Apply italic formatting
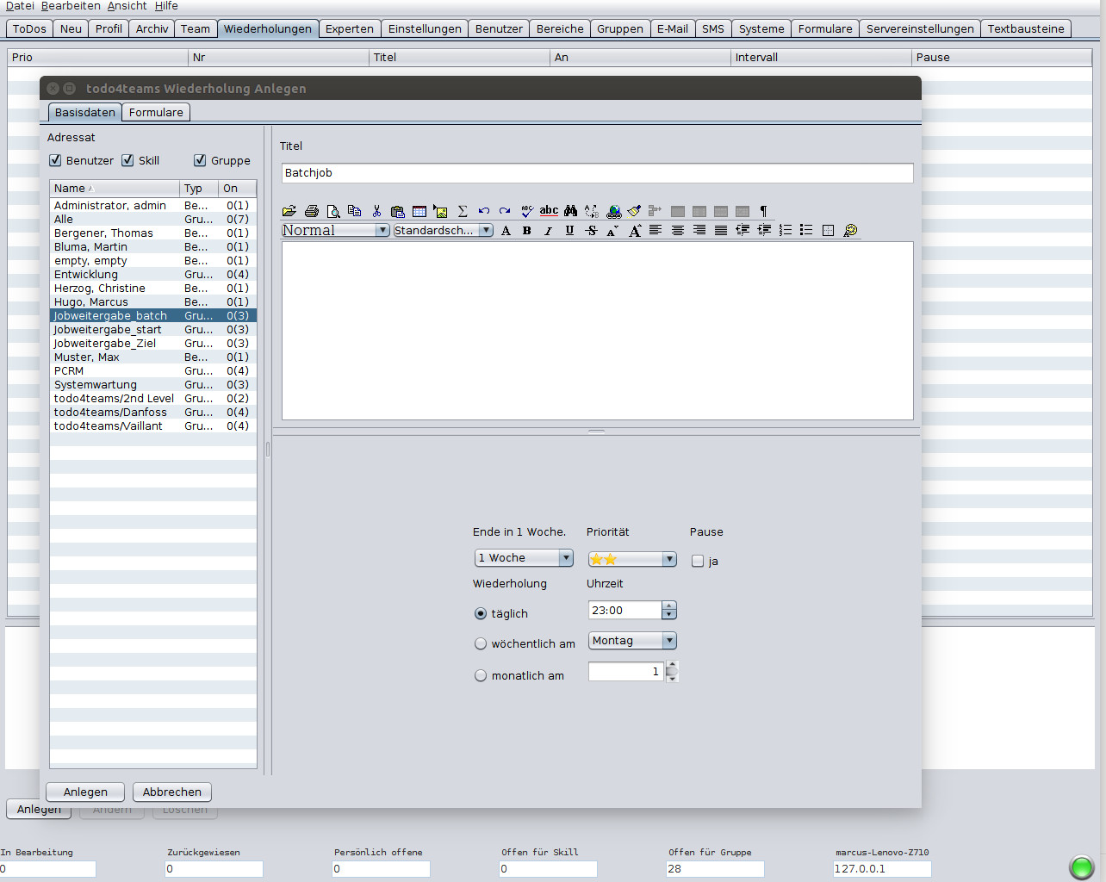Image resolution: width=1106 pixels, height=882 pixels. pos(548,230)
